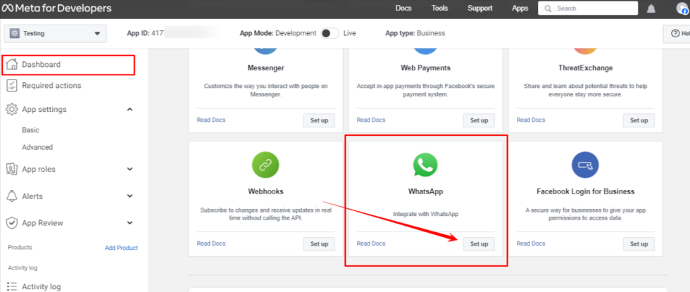Viewport: 690px width, 292px height.
Task: Click Set up on ThreatExchange card
Action: coord(639,120)
